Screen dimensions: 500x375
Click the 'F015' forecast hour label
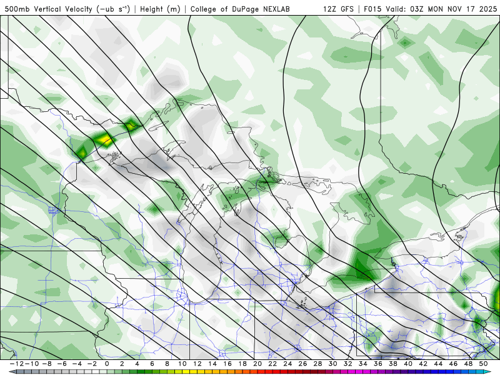pyautogui.click(x=372, y=9)
